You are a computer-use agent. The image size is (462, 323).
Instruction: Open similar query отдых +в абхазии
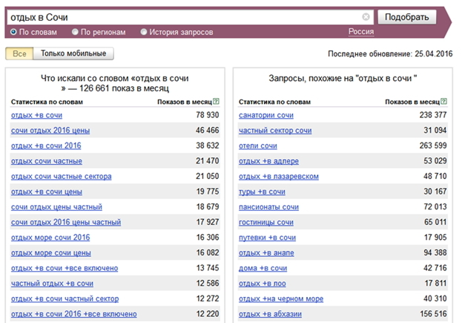(270, 314)
